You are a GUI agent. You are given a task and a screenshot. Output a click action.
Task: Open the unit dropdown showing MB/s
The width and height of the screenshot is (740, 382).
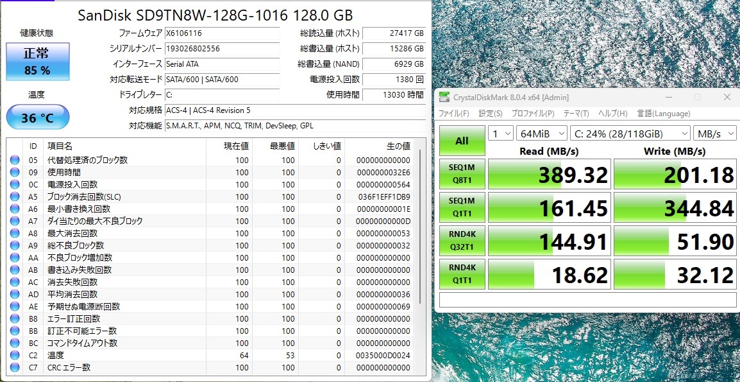pos(714,134)
